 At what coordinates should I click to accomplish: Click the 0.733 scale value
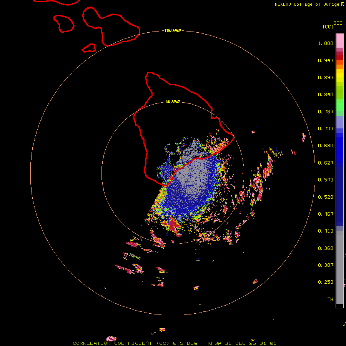click(326, 129)
